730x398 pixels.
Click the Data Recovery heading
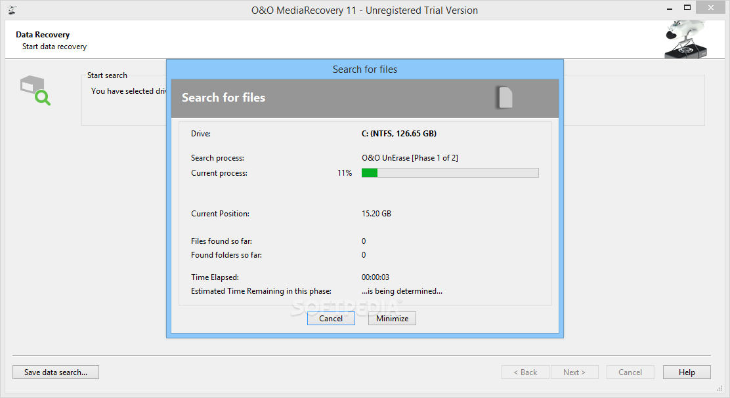tap(43, 35)
